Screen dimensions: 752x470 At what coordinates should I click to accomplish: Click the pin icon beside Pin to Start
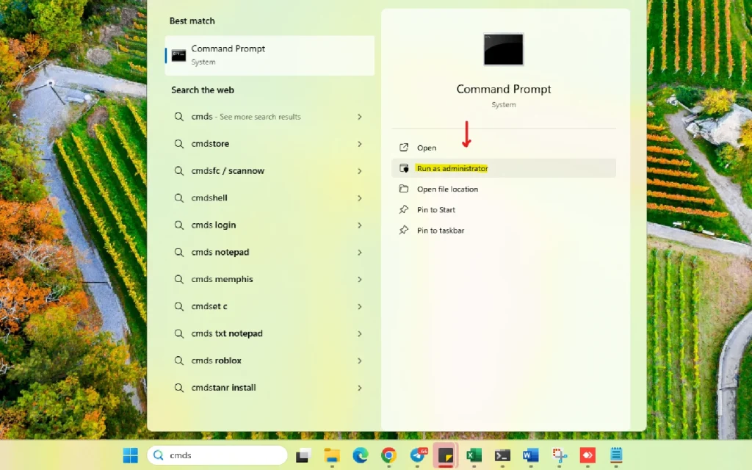pos(404,209)
